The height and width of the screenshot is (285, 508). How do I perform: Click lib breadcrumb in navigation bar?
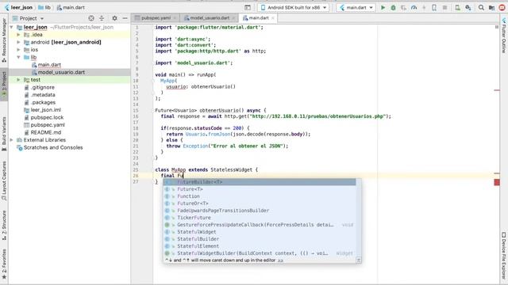[x=44, y=7]
